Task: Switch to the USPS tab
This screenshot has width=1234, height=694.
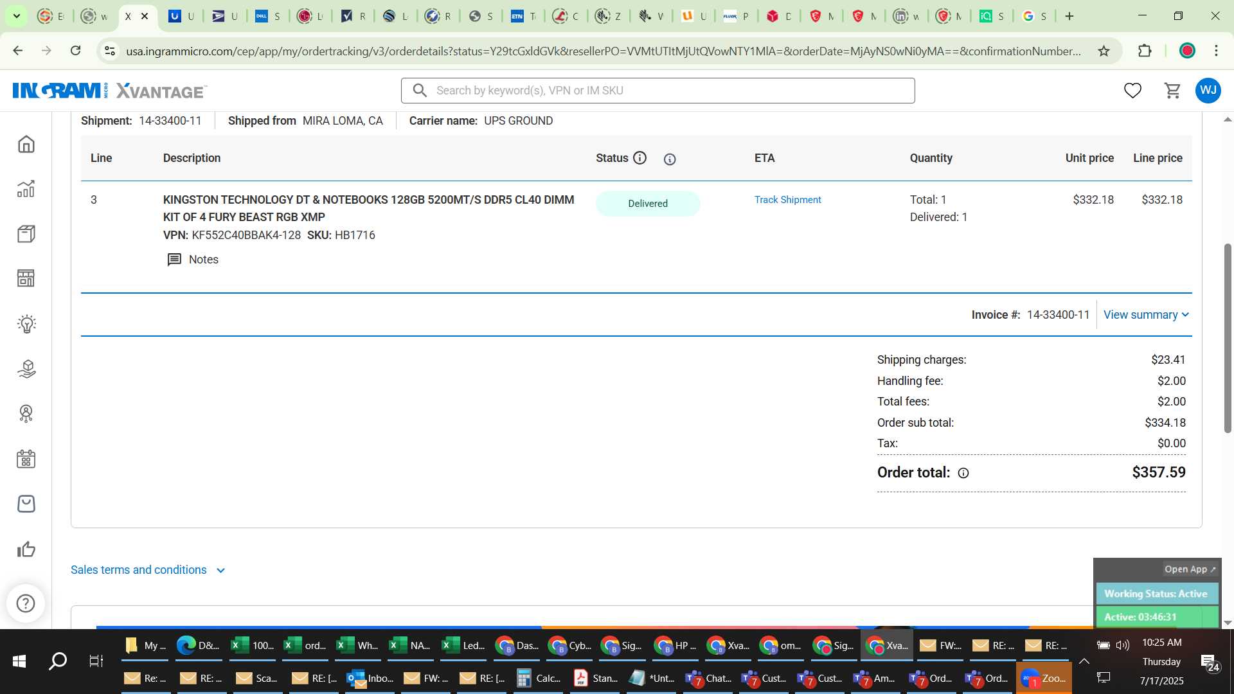Action: pos(225,16)
